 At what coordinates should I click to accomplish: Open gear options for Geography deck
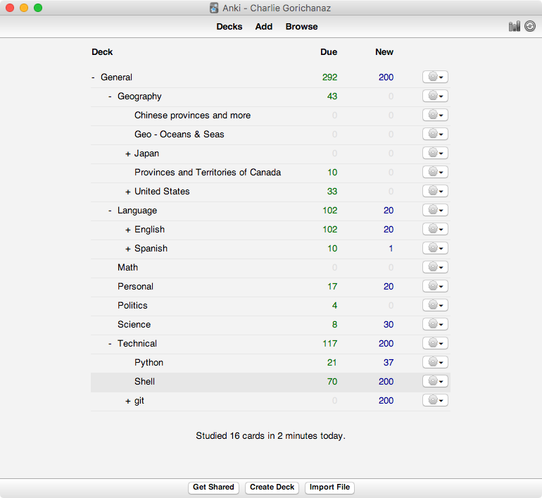[435, 96]
